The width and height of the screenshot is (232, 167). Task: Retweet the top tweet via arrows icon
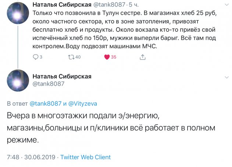pyautogui.click(x=71, y=57)
